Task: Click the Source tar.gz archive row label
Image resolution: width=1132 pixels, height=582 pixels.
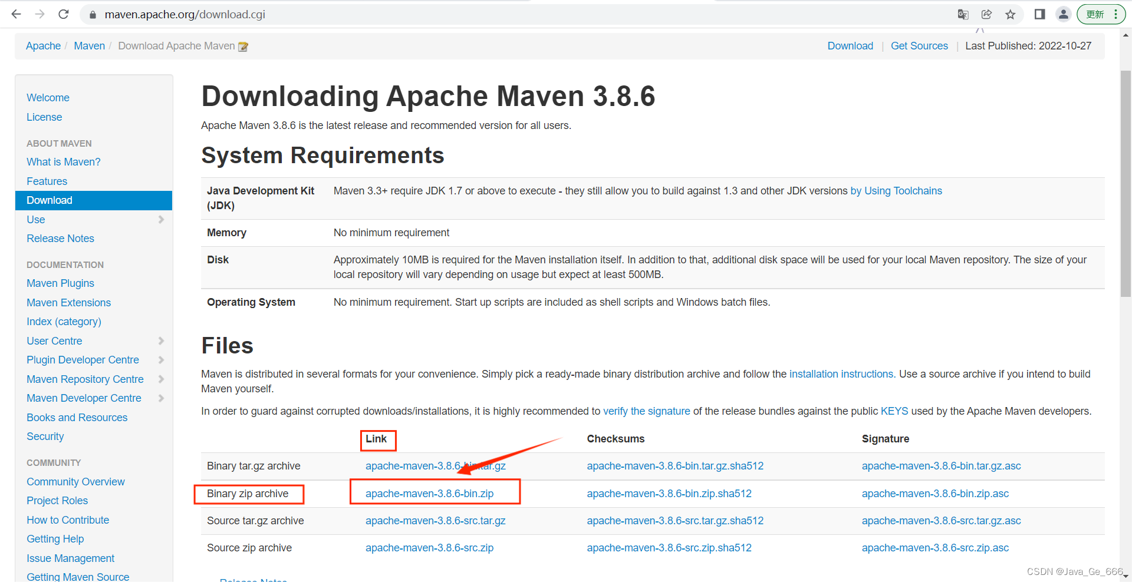Action: point(255,521)
